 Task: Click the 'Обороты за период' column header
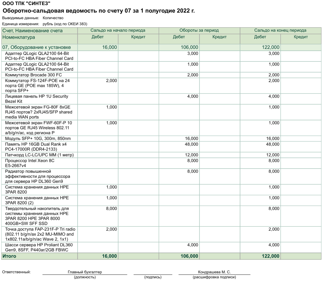pyautogui.click(x=199, y=30)
